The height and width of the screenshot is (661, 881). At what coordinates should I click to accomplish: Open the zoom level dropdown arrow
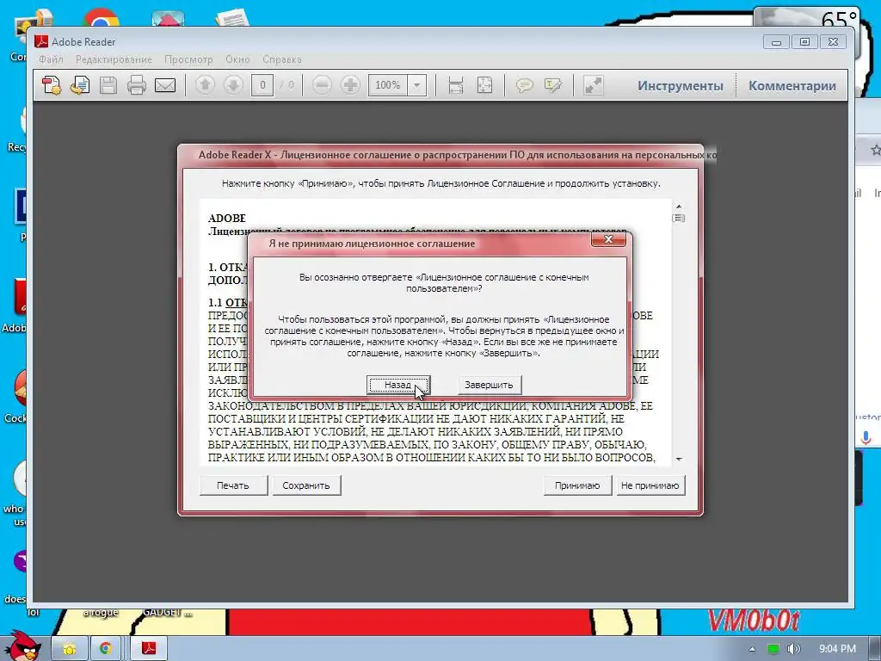point(417,85)
